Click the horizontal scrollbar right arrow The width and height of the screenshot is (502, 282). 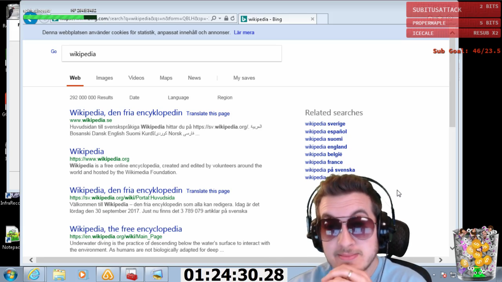pyautogui.click(x=440, y=260)
